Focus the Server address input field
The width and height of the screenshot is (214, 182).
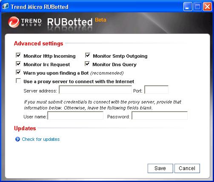95,90
